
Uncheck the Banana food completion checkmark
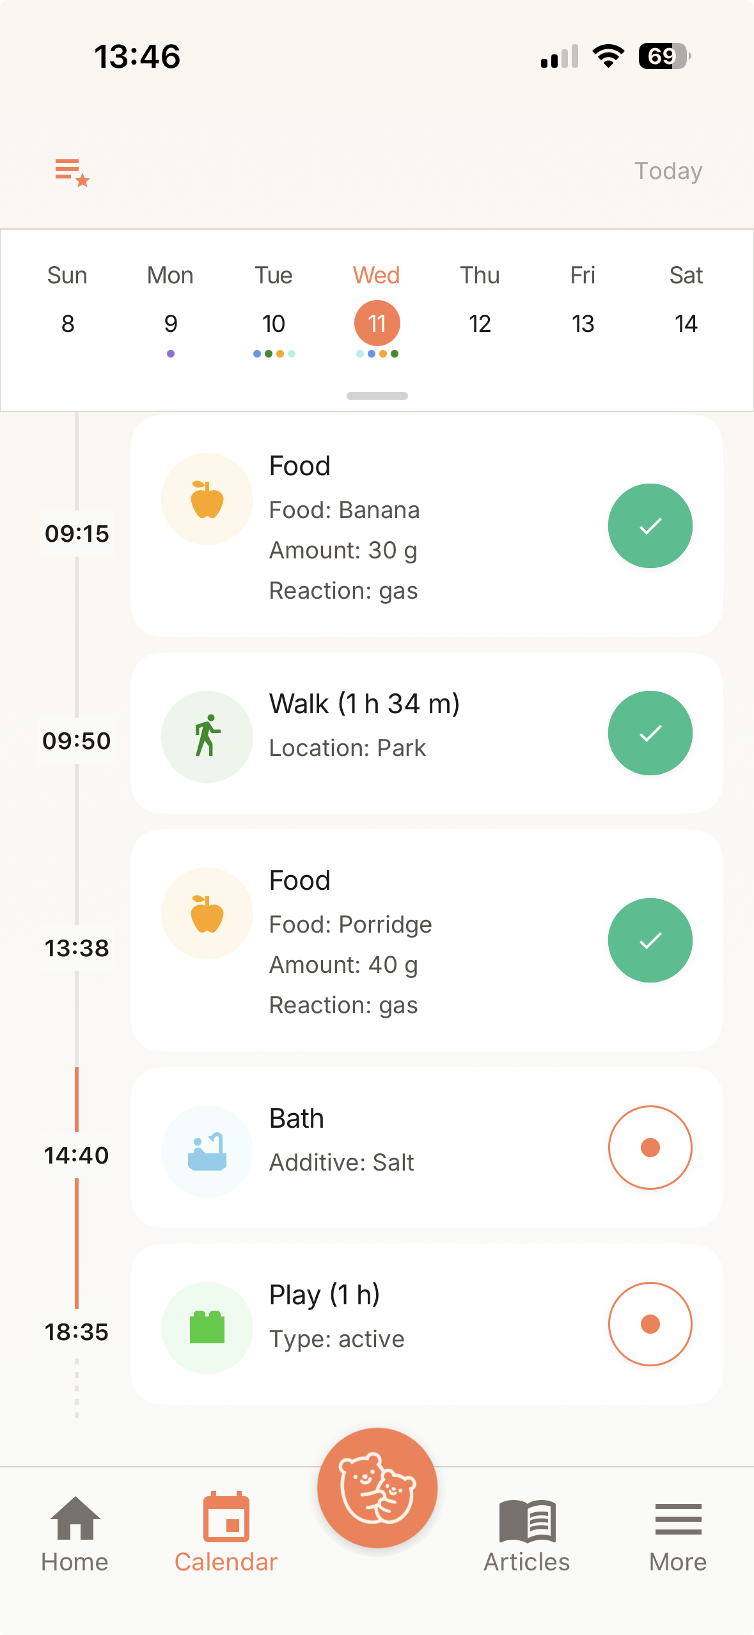coord(650,526)
